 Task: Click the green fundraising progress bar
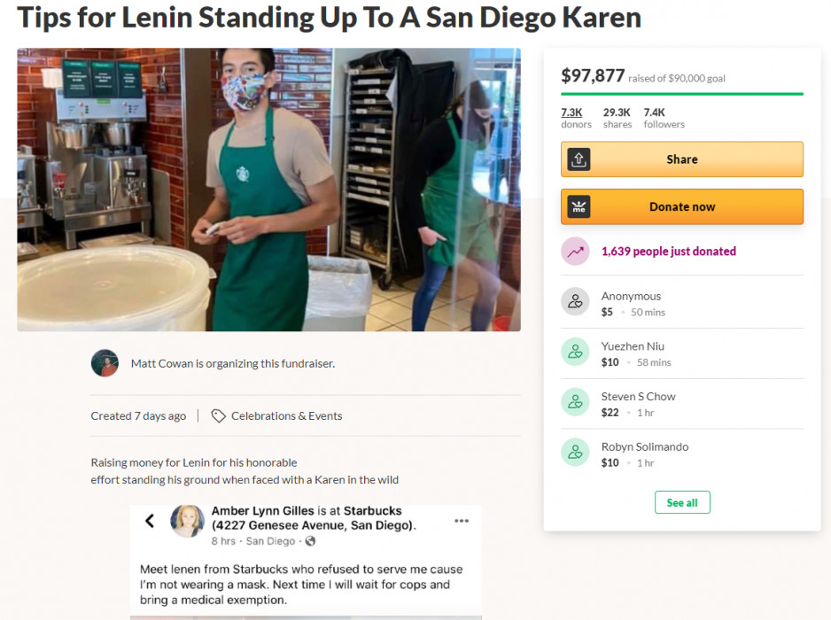pyautogui.click(x=682, y=94)
